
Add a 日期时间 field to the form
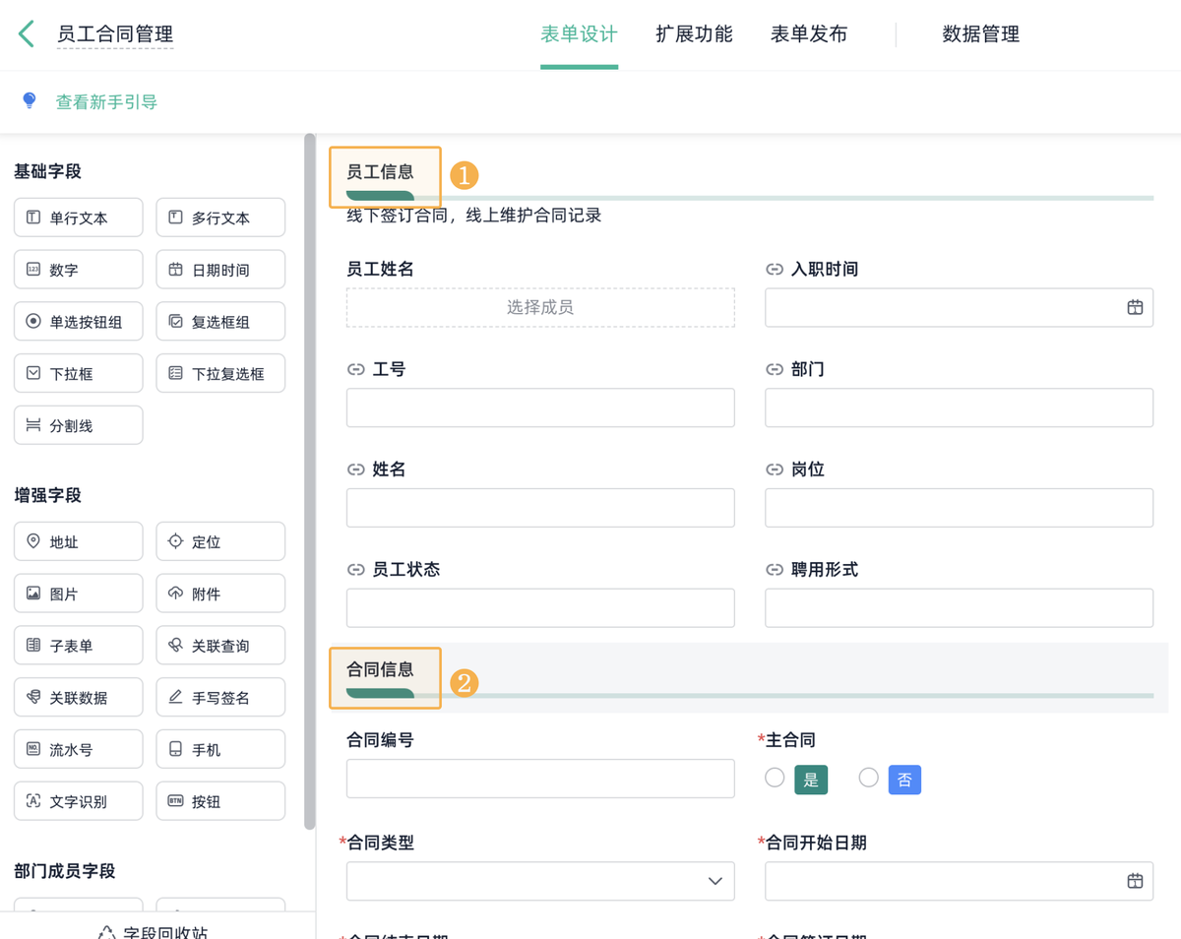[220, 269]
